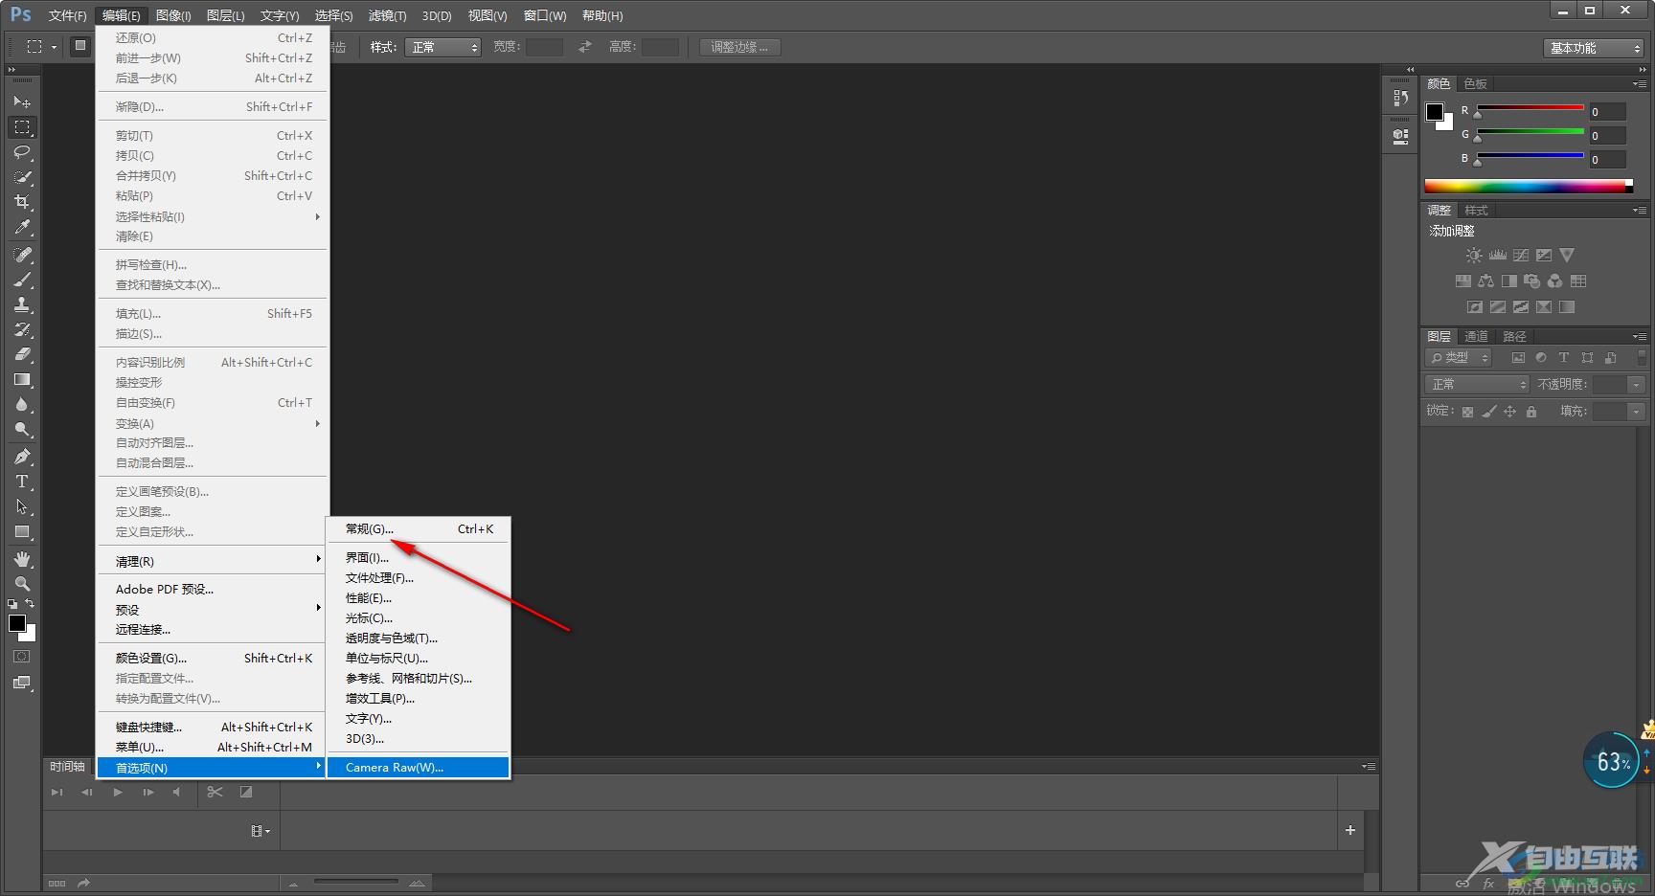Select the Hand tool
Viewport: 1655px width, 896px height.
point(22,559)
